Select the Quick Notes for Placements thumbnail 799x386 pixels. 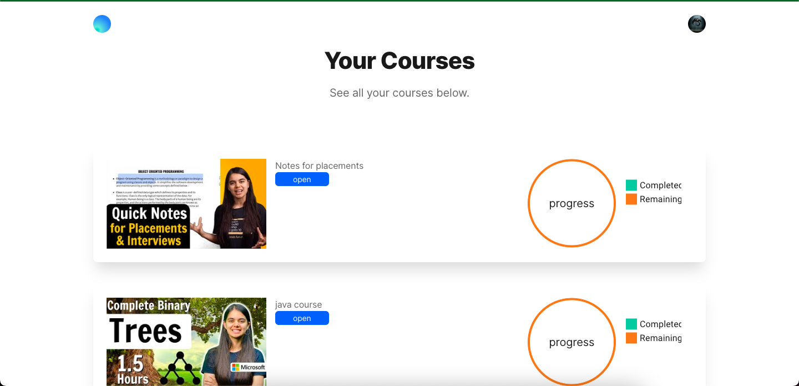(186, 204)
